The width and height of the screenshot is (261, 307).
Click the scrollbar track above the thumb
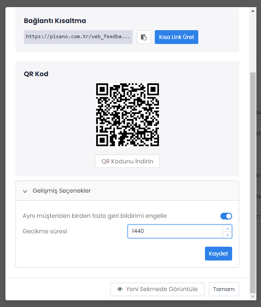(252, 42)
